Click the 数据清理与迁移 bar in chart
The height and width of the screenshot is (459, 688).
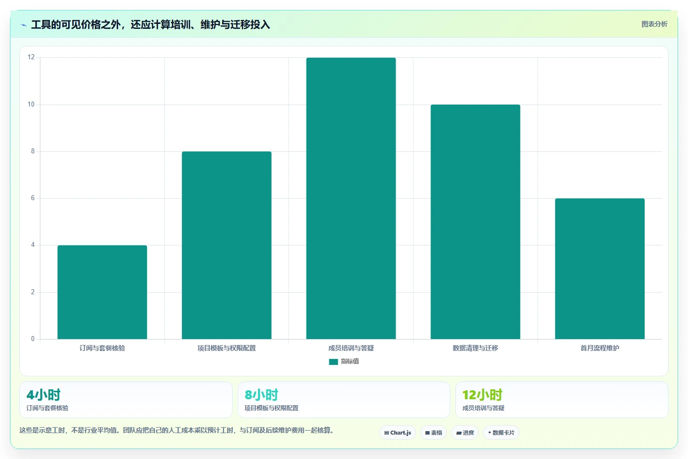[x=475, y=222]
